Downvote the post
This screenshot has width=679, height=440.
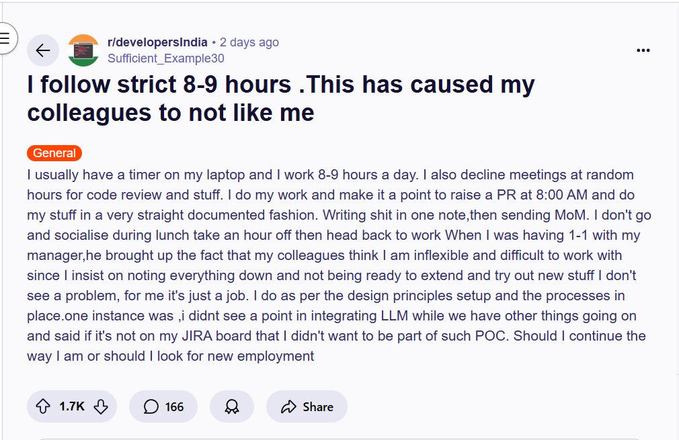(101, 406)
